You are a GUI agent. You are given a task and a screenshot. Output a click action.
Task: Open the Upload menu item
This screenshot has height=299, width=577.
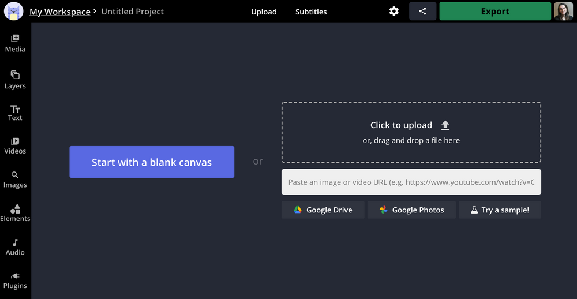click(x=264, y=12)
